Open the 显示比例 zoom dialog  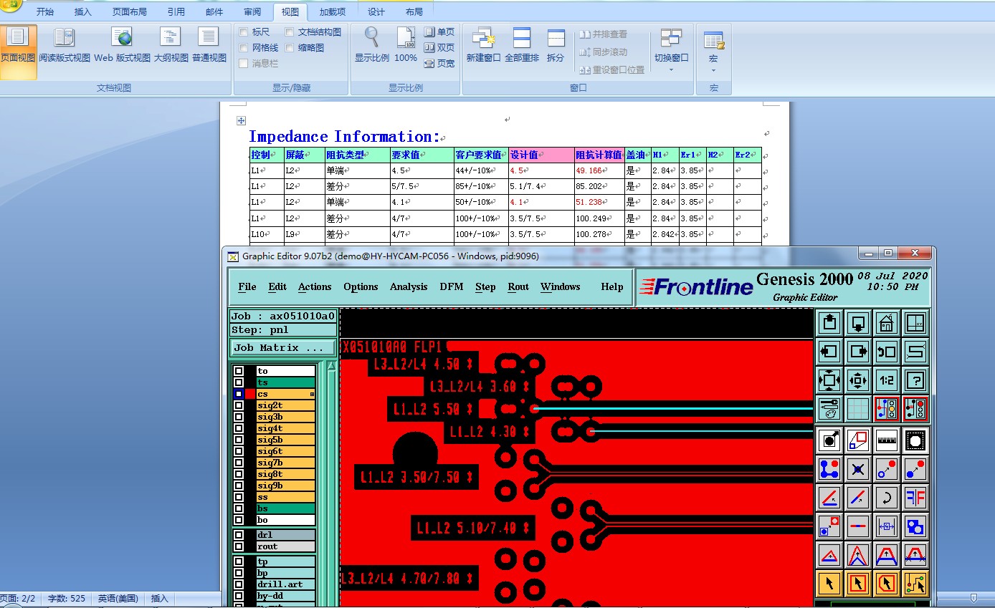(x=372, y=46)
